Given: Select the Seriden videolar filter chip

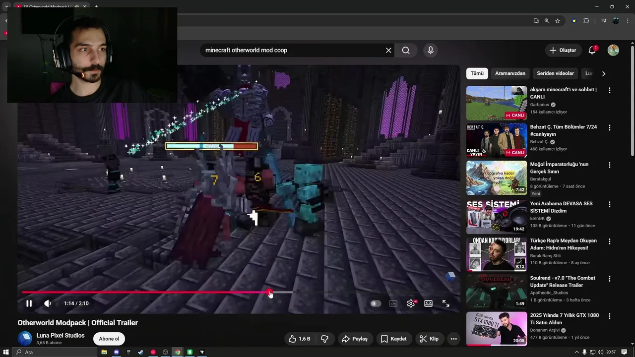Looking at the screenshot, I should click(555, 73).
